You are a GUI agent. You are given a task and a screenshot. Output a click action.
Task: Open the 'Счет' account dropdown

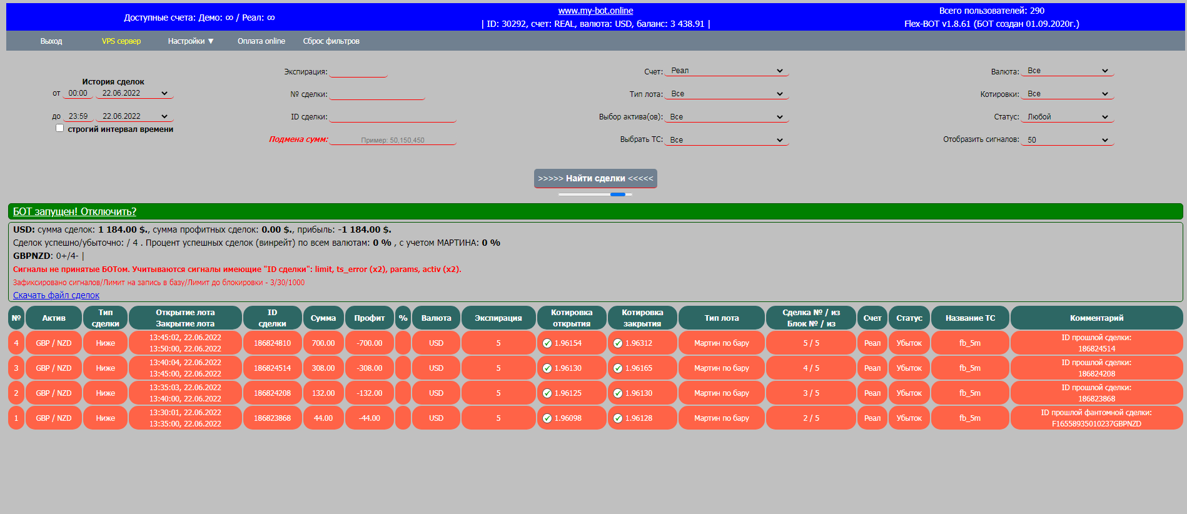pyautogui.click(x=726, y=71)
